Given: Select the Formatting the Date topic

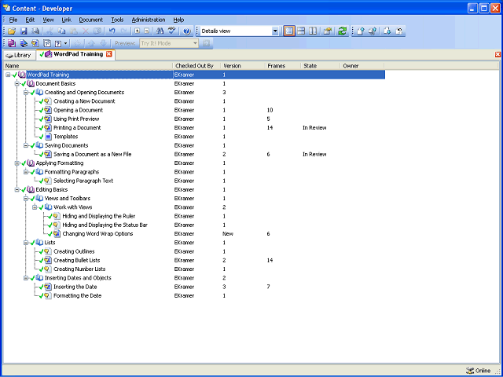Looking at the screenshot, I should point(77,296).
